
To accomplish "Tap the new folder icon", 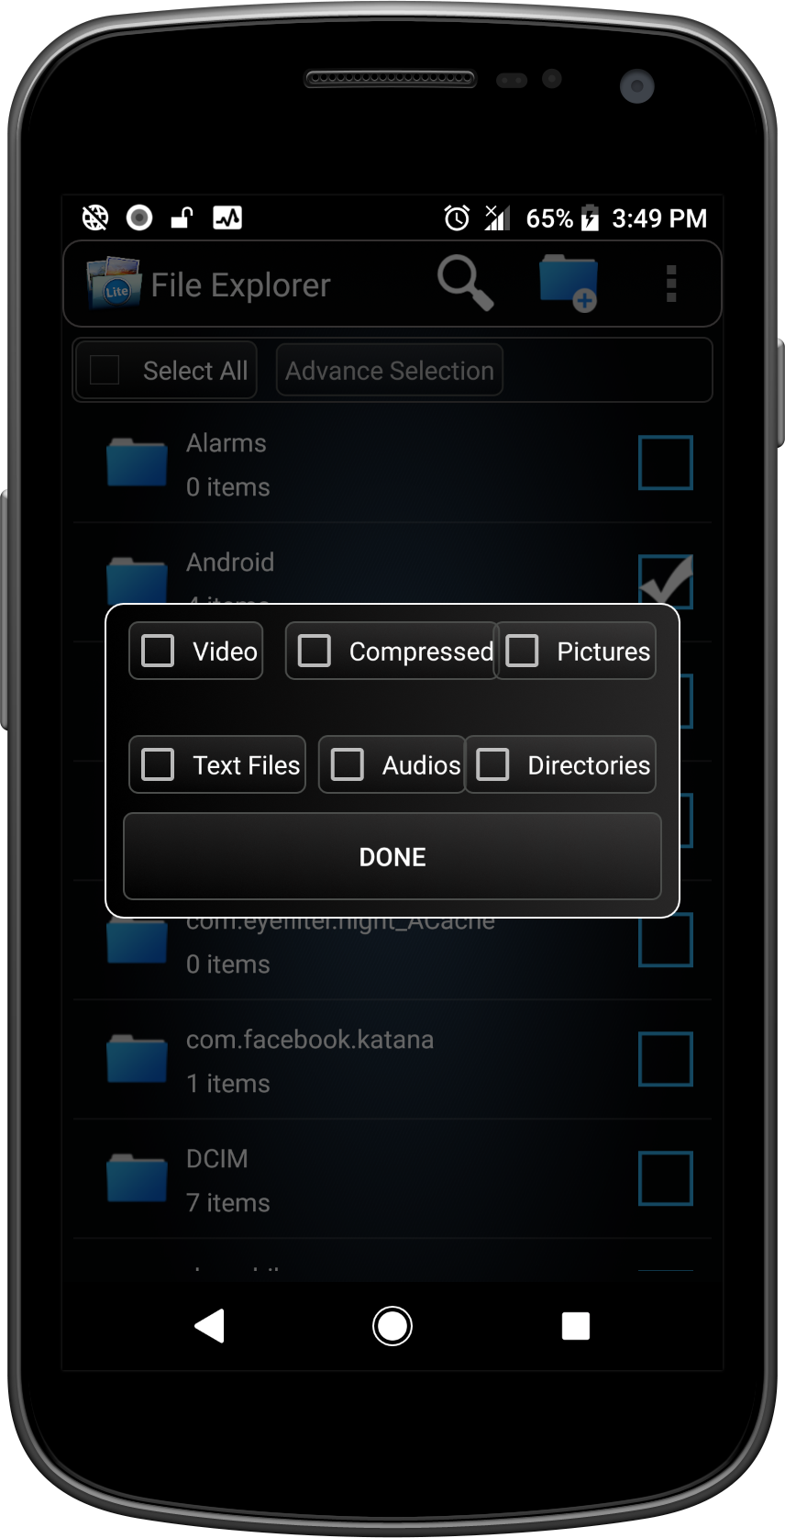I will [569, 284].
